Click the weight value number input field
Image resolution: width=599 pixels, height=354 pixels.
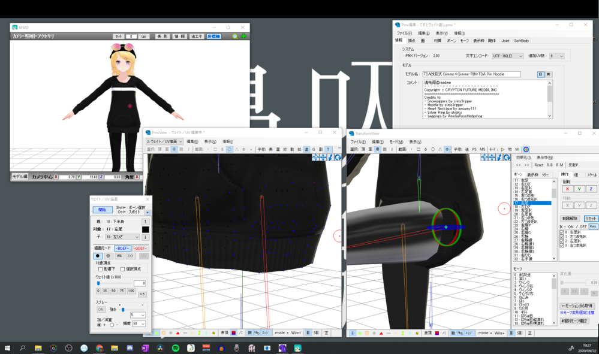140,283
